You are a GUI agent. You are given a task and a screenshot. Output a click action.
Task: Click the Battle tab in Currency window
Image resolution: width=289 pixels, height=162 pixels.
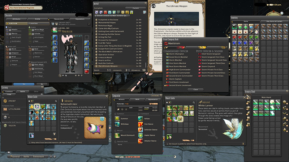22,91
